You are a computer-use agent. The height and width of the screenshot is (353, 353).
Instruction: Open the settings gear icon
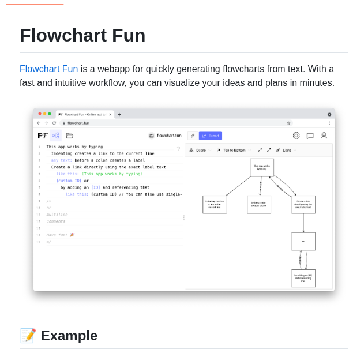point(296,136)
